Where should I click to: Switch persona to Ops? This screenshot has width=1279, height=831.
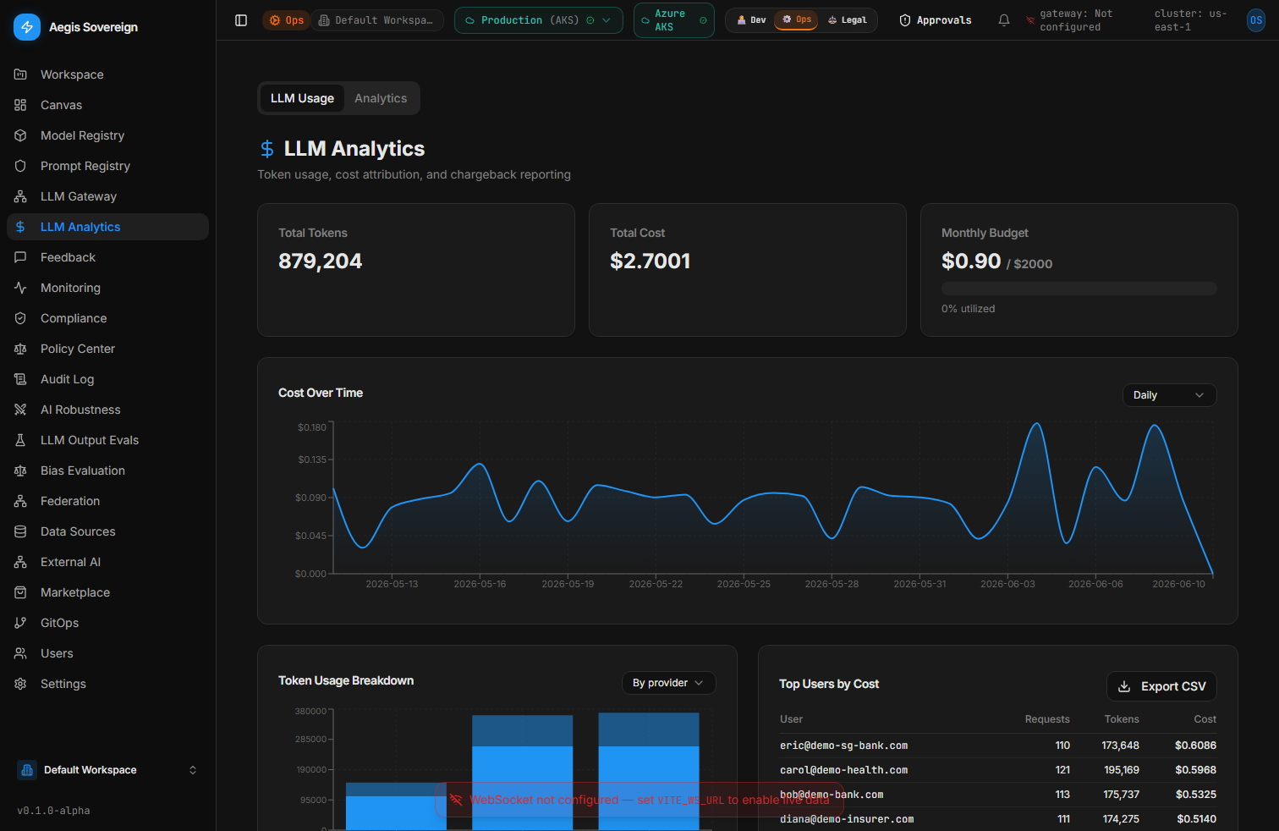click(x=796, y=19)
